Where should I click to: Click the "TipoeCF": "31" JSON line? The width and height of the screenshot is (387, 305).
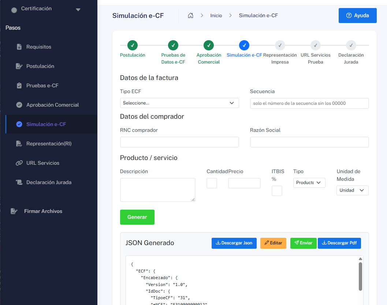pos(170,298)
